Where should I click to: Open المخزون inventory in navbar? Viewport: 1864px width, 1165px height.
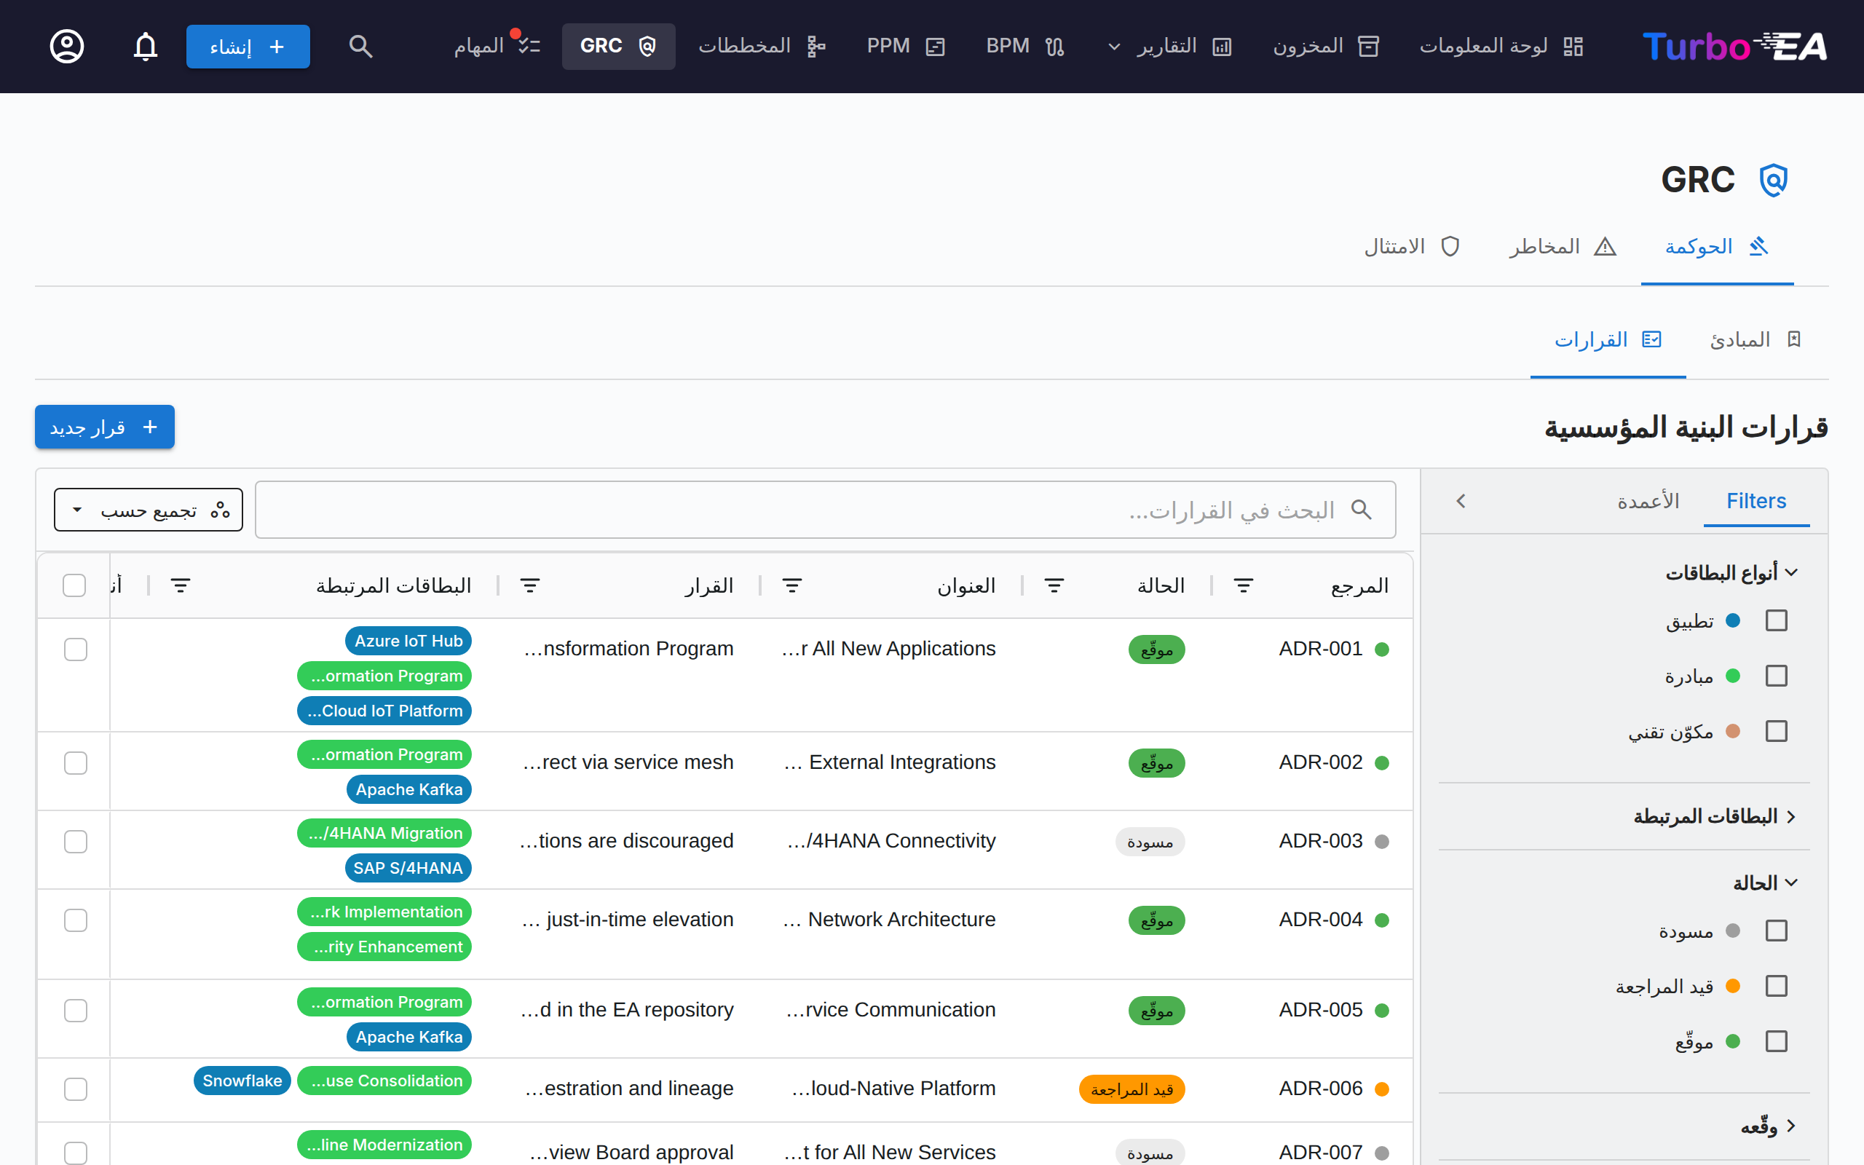pyautogui.click(x=1326, y=46)
